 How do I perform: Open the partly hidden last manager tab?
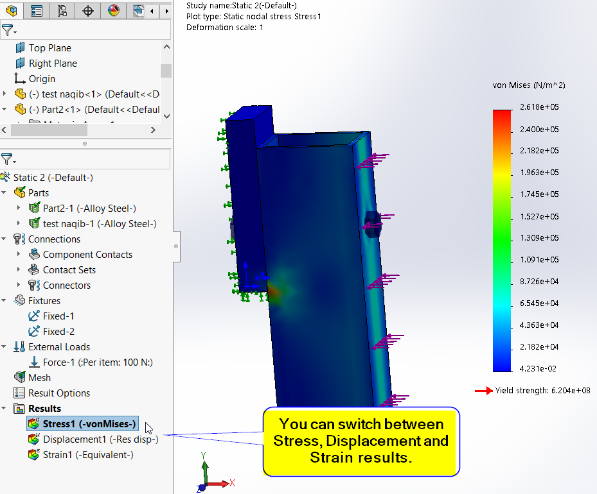coord(138,10)
